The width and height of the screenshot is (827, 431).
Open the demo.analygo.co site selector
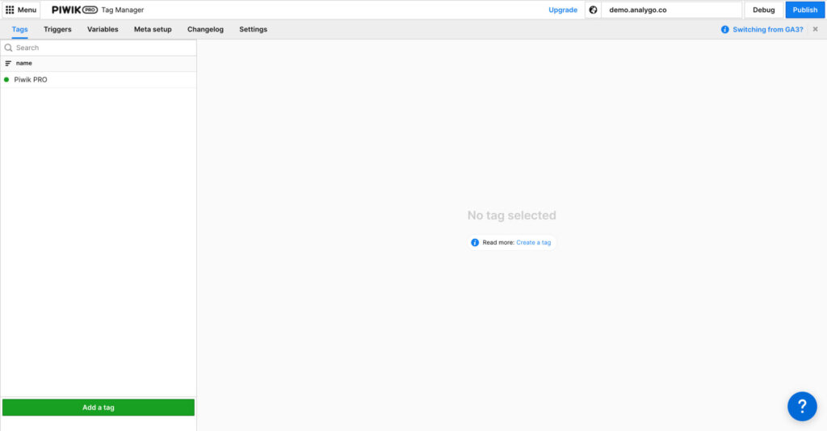670,10
